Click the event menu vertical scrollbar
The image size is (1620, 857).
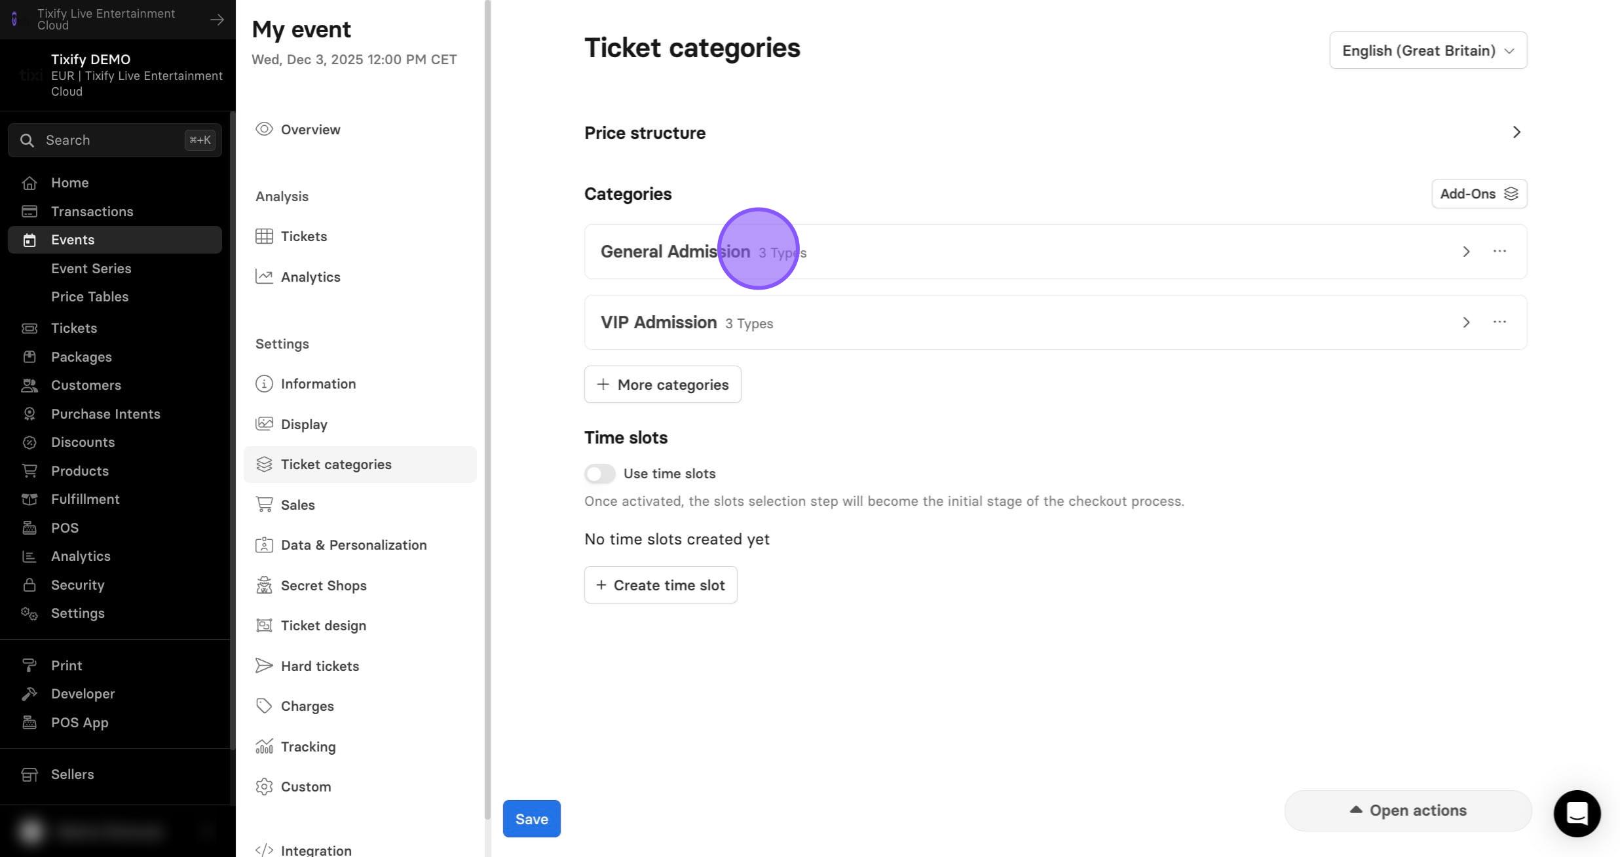pos(487,409)
